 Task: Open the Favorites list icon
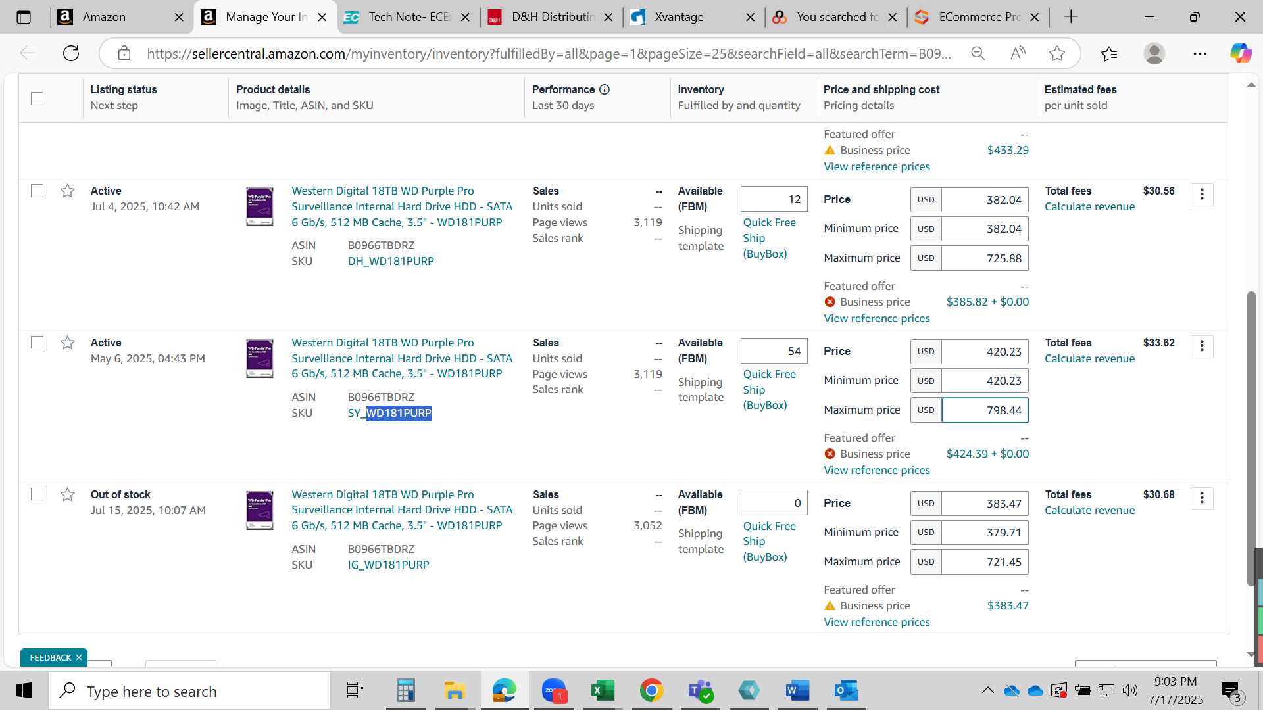(1109, 53)
